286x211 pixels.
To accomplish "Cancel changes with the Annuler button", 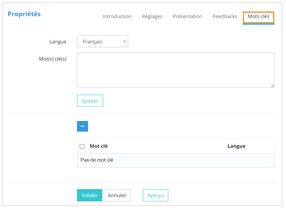I will click(117, 195).
